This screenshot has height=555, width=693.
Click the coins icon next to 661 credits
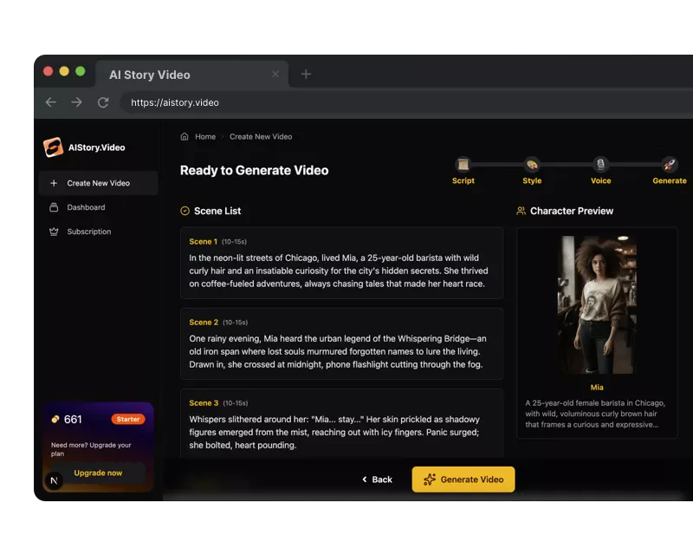(57, 418)
